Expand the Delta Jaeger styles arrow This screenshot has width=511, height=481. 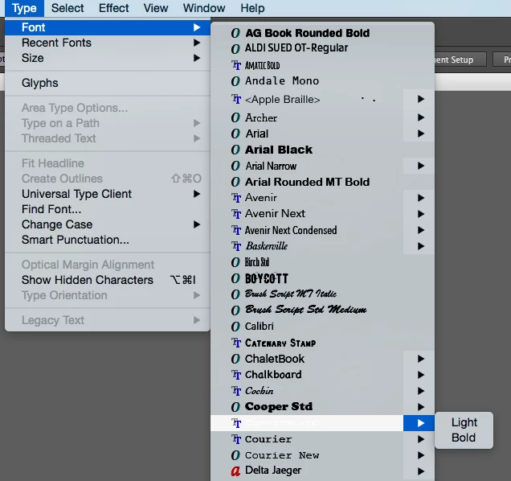click(x=421, y=471)
